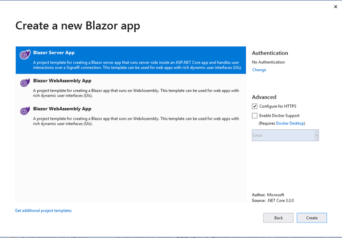This screenshot has height=238, width=342.
Task: Click the Enable Docker Support label
Action: point(279,116)
